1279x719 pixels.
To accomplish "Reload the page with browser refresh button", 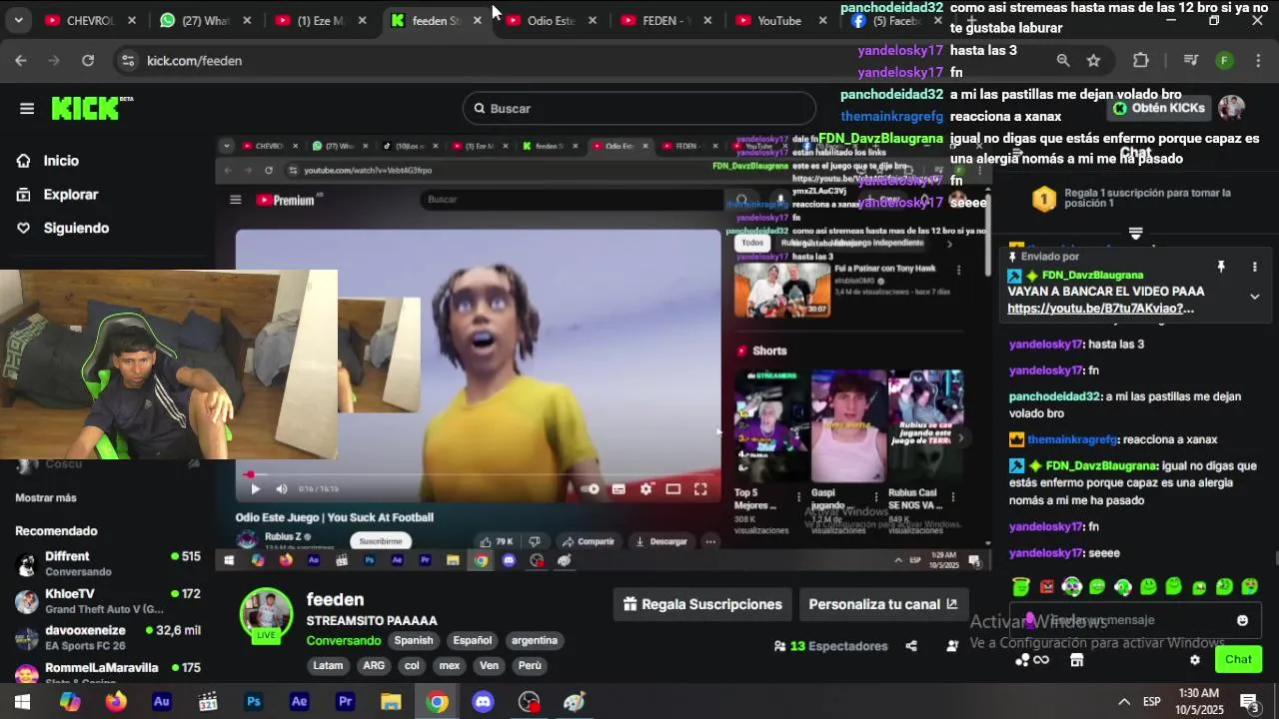I will (x=88, y=61).
